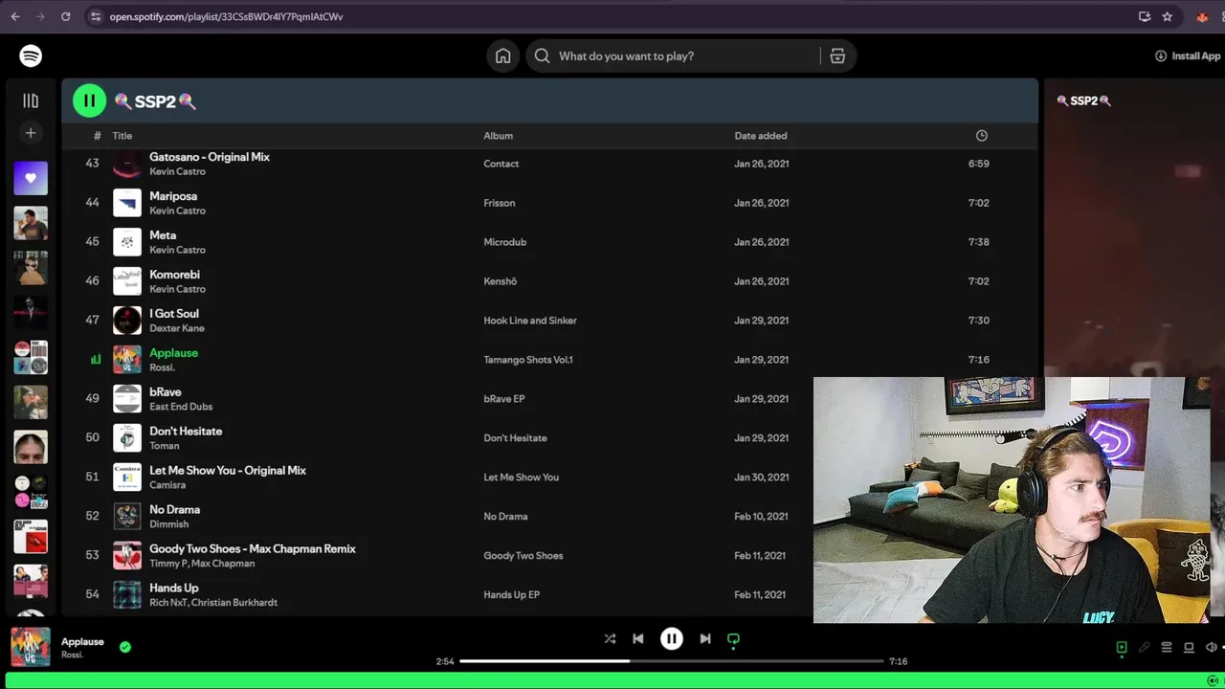
Task: Reload the page with refresh icon
Action: pos(65,16)
